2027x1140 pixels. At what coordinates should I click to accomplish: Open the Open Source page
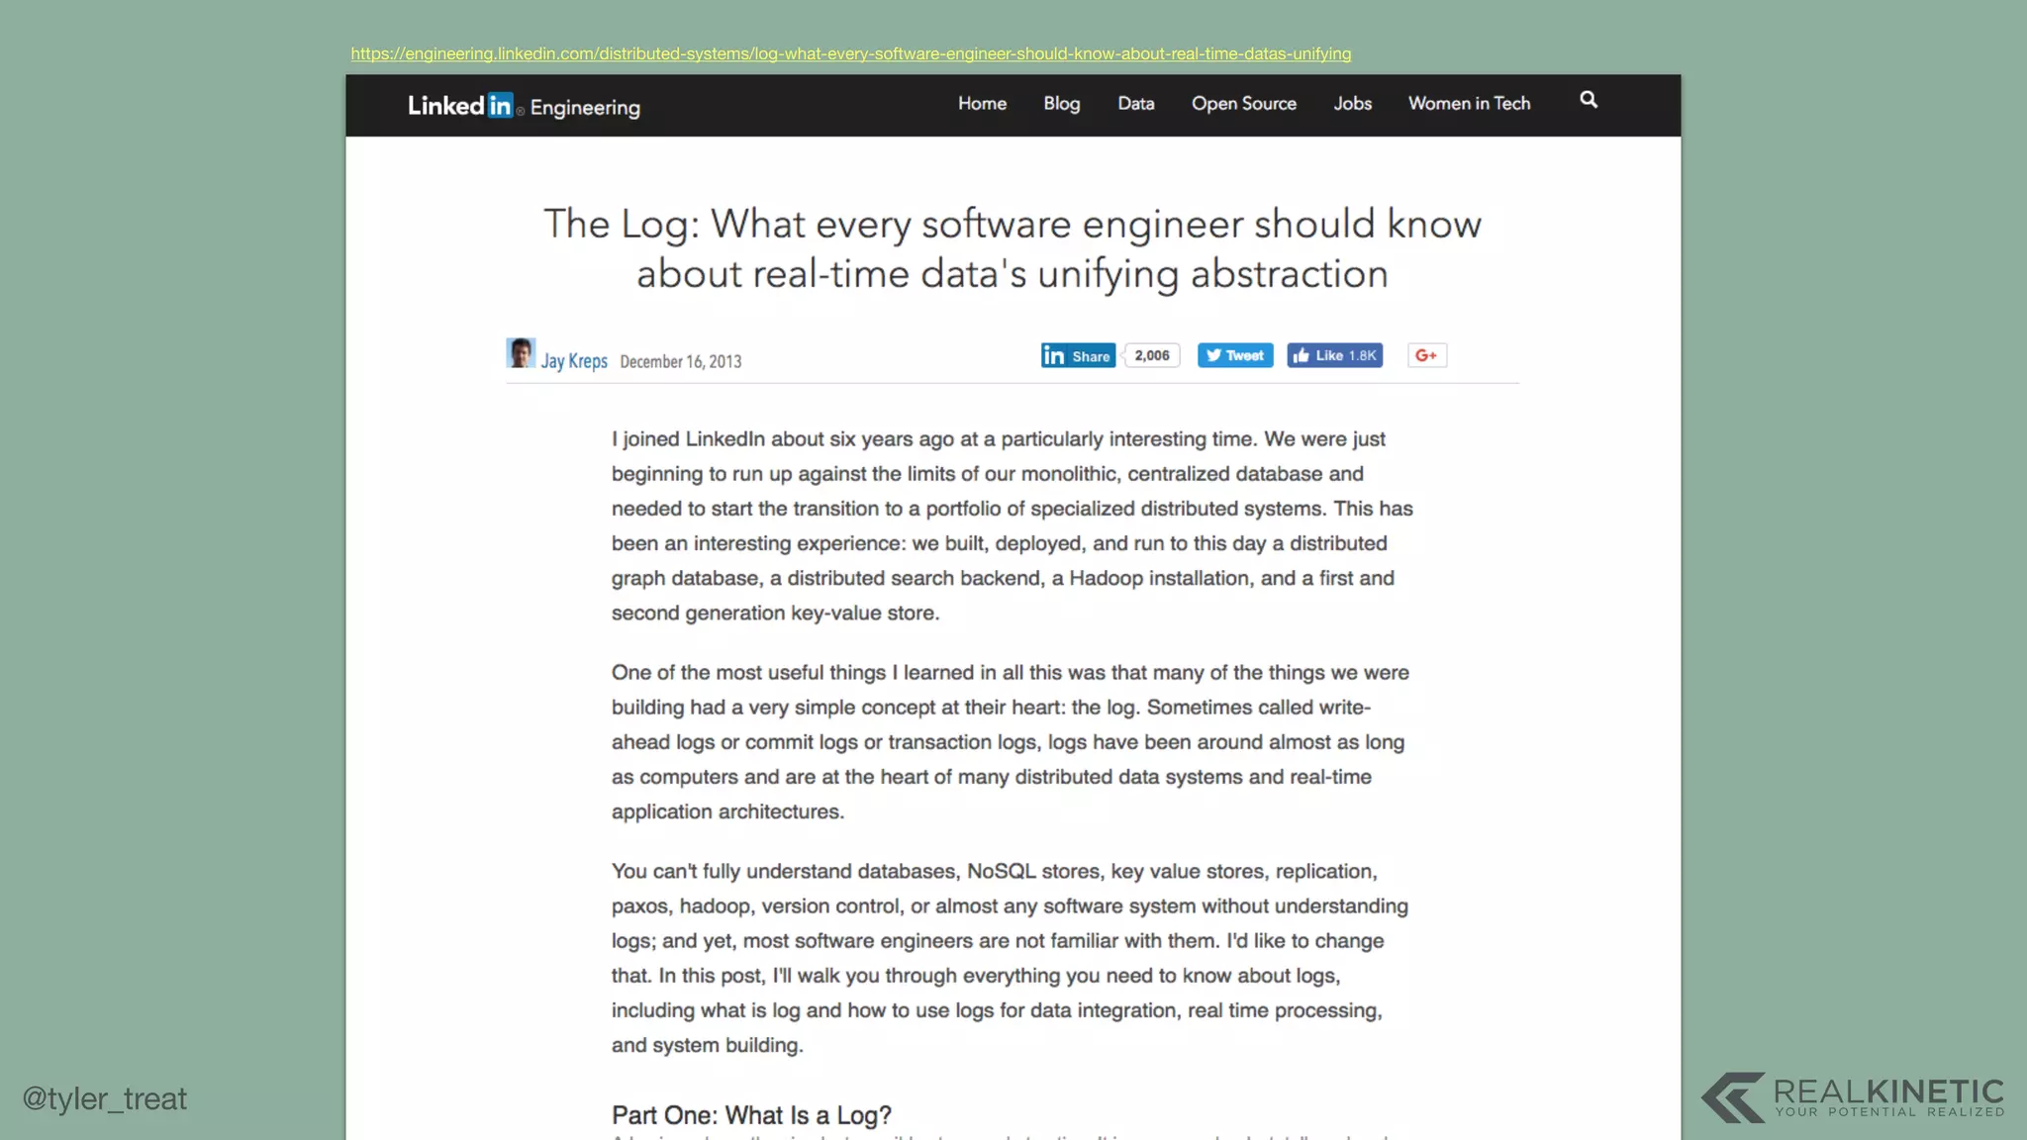1243,104
